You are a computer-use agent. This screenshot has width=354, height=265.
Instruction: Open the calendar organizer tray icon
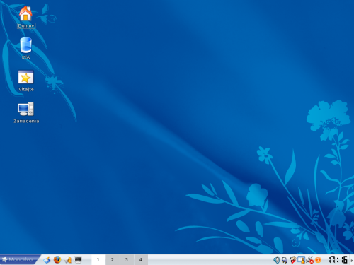point(301,260)
